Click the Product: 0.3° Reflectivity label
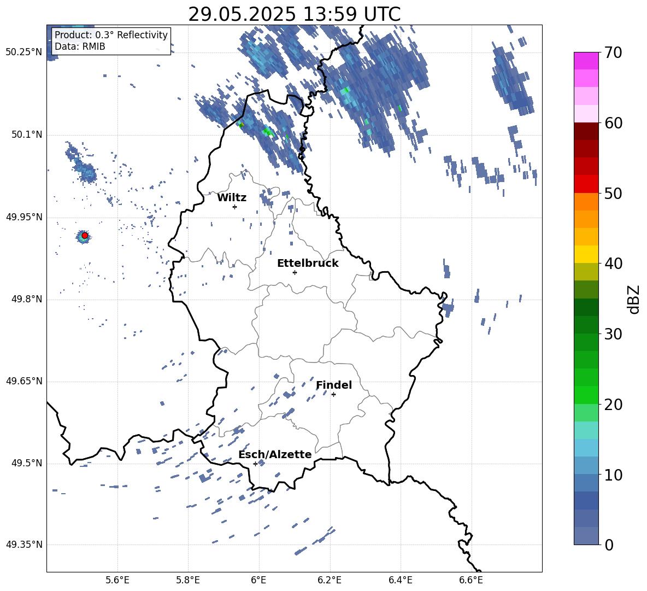The height and width of the screenshot is (591, 647). (111, 34)
